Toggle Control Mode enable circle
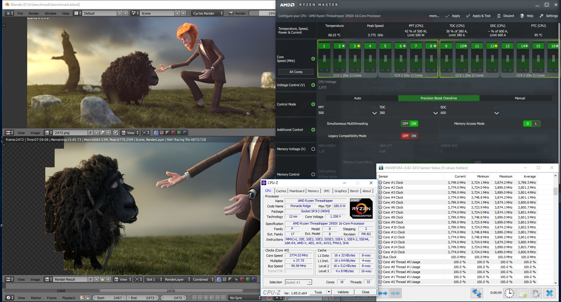This screenshot has width=561, height=302. 313,104
